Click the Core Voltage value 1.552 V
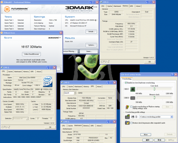 pos(37,85)
